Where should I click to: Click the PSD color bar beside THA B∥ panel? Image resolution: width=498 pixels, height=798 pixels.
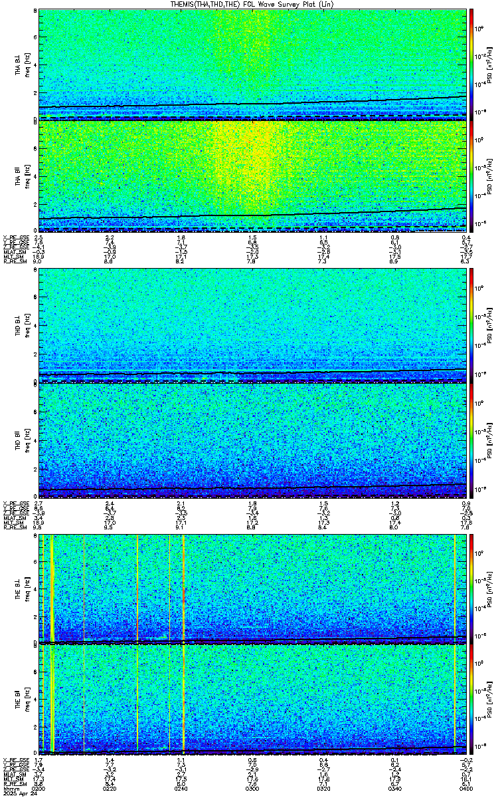click(x=471, y=176)
